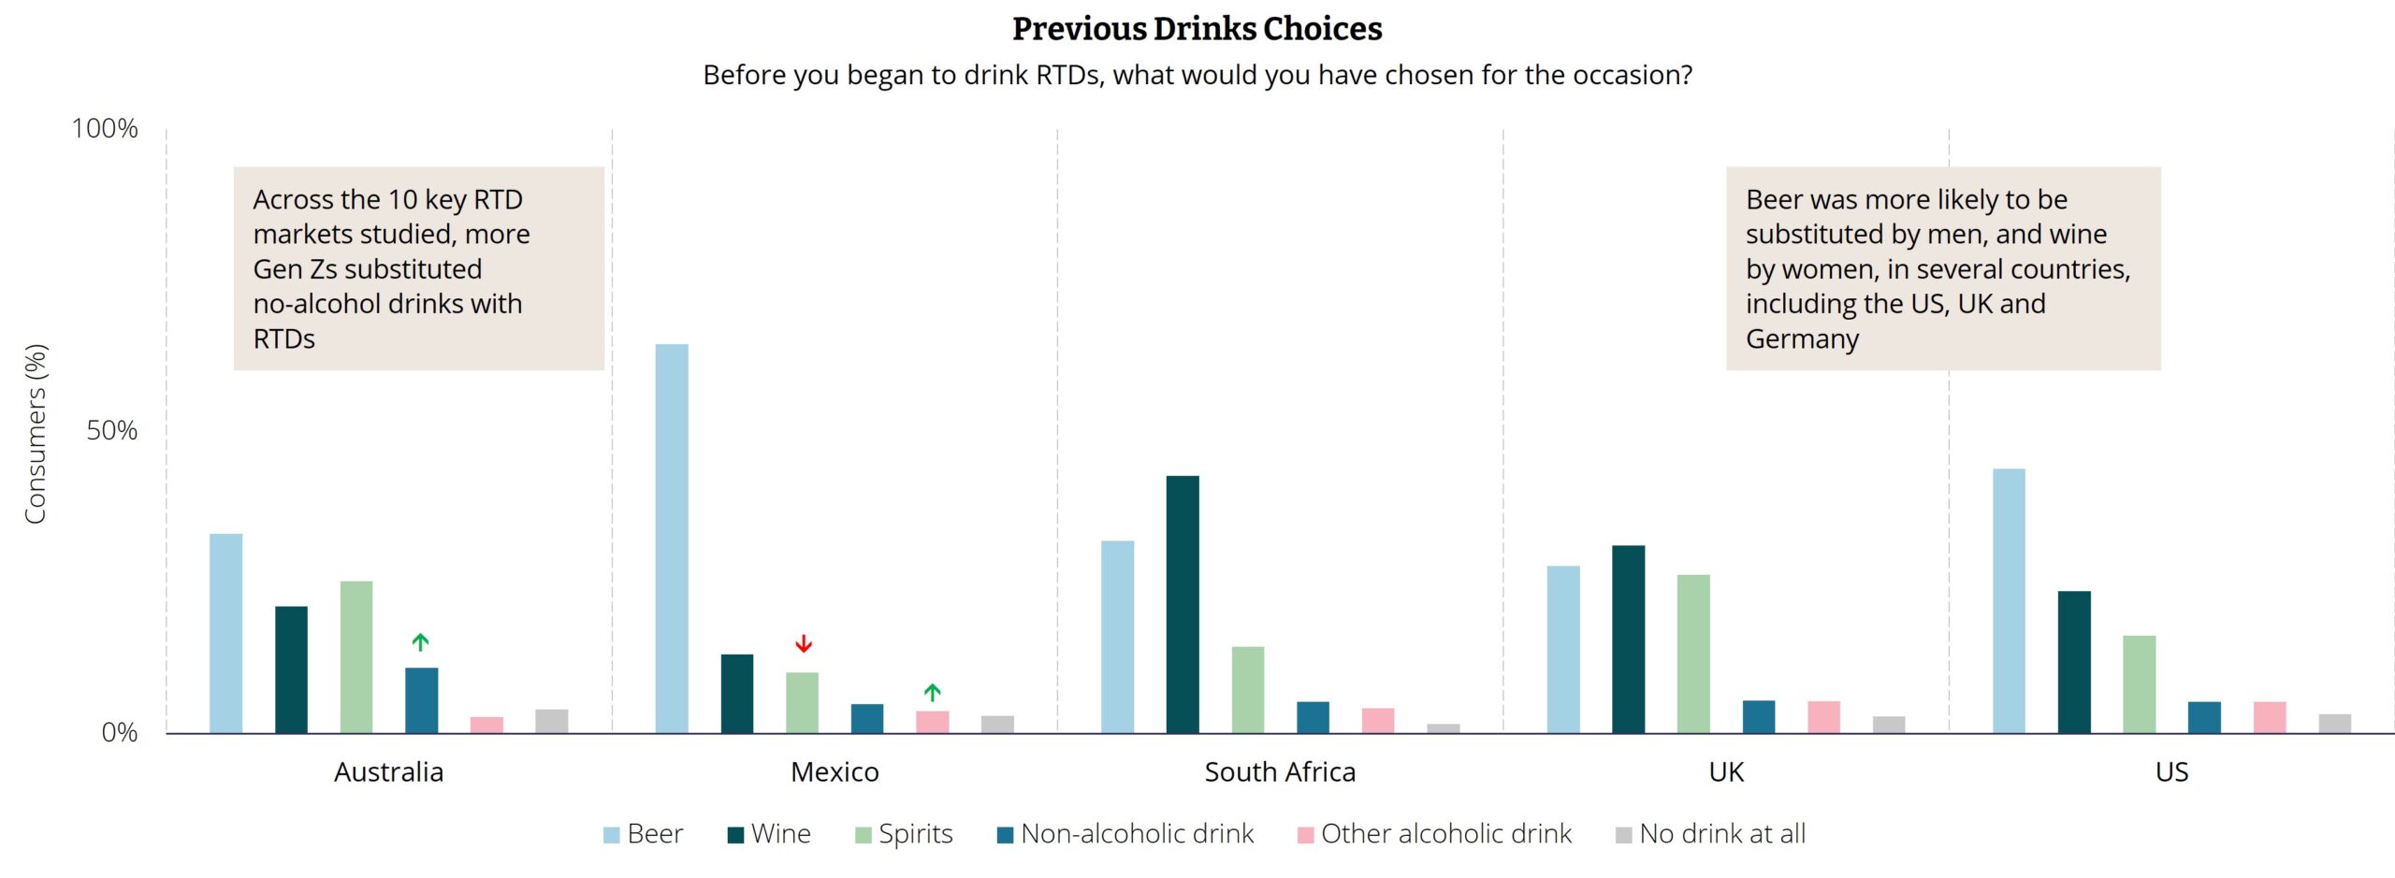Select the Beer bar for the US
Screen dimensions: 2395x878
pos(2009,600)
